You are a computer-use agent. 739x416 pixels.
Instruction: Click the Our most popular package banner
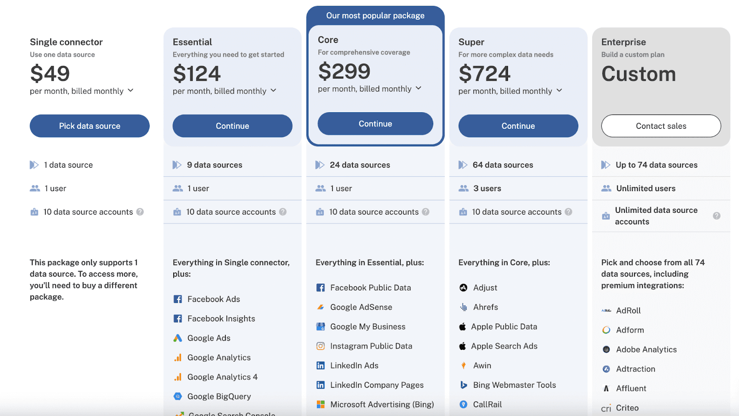click(376, 16)
